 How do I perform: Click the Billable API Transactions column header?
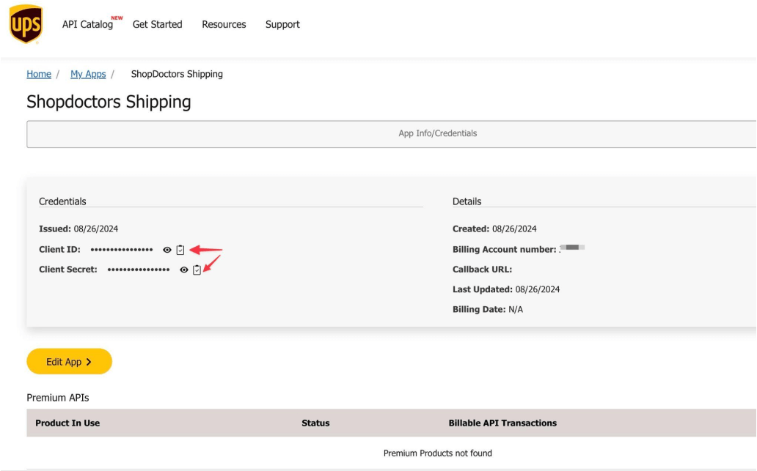[x=502, y=423]
